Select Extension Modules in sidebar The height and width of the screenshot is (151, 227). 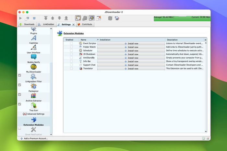(34, 121)
